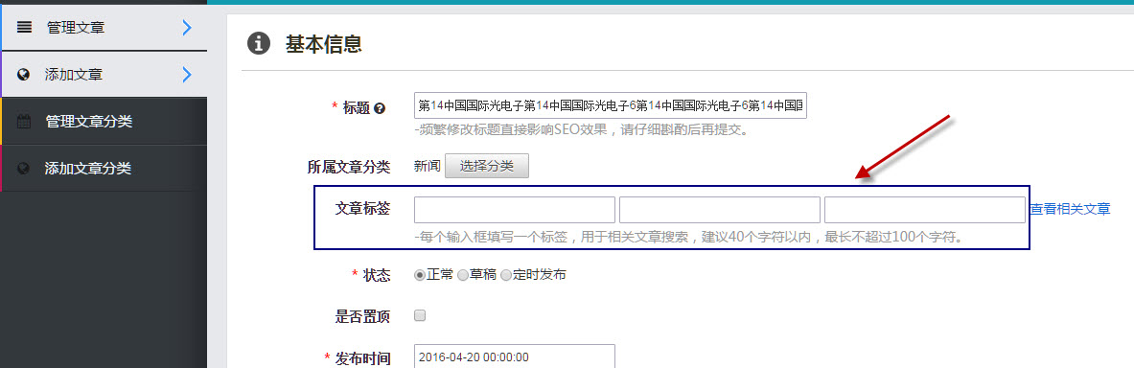The image size is (1134, 368).
Task: Select the 草稿 status radio button
Action: [x=463, y=275]
